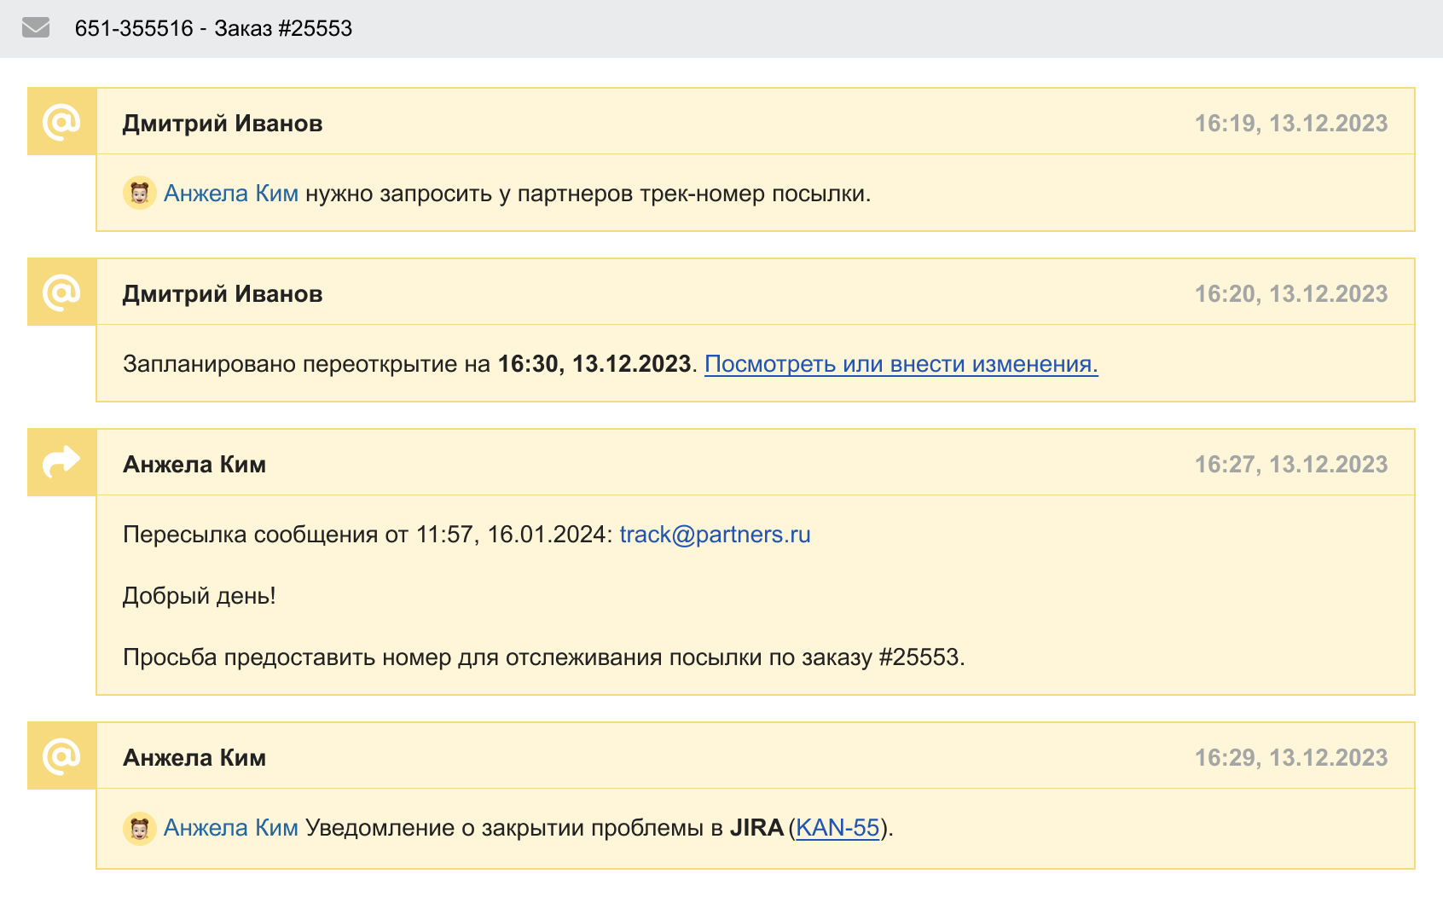Image resolution: width=1443 pixels, height=897 pixels.
Task: Click Дмитрий Иванов on reopening message header
Action: 223,294
